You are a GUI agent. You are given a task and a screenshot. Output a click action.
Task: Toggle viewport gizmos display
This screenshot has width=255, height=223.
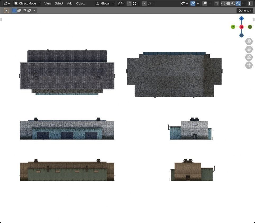tap(193, 3)
